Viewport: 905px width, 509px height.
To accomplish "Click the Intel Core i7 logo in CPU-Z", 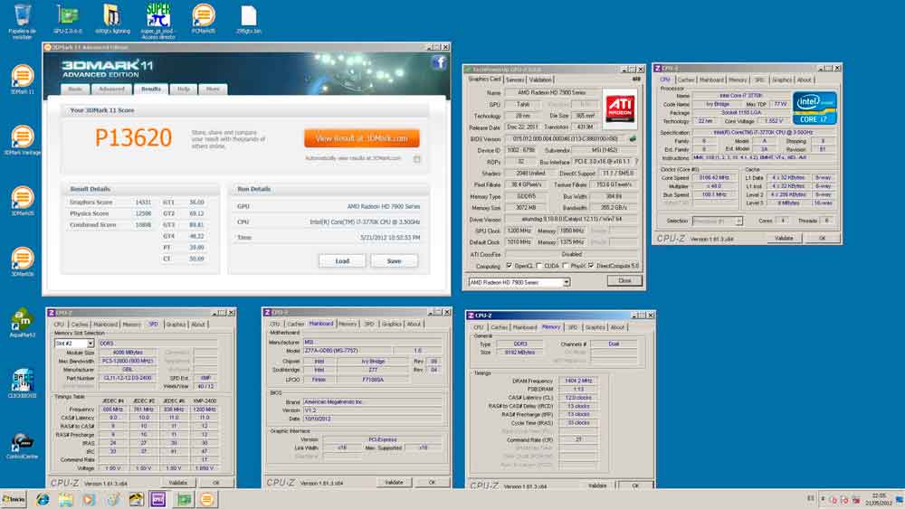I will (814, 108).
